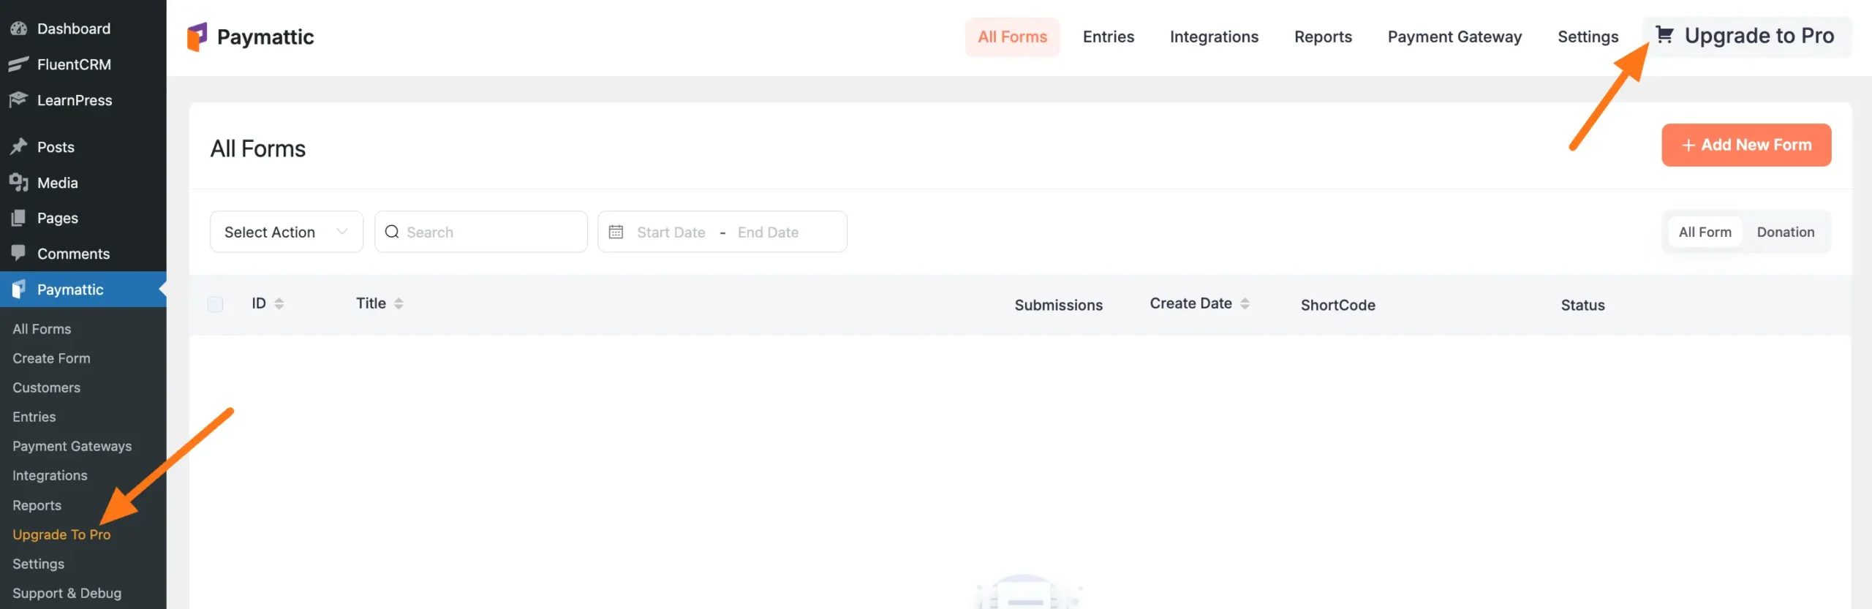Sort forms by Title column arrows
Screen dimensions: 1872x609
[399, 303]
